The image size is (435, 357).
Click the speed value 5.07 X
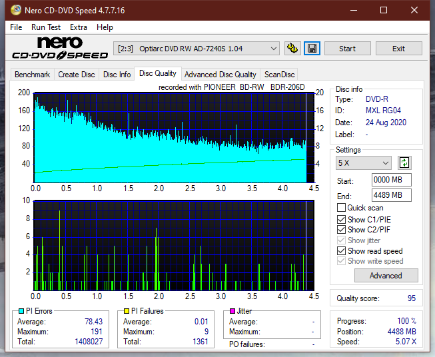tap(406, 342)
